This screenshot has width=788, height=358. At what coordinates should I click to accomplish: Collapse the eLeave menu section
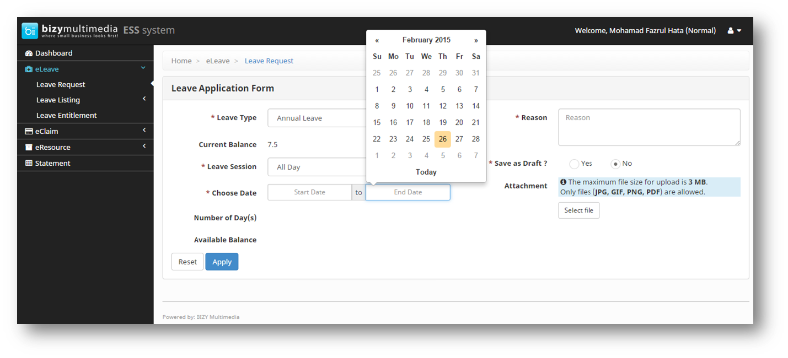pos(143,68)
